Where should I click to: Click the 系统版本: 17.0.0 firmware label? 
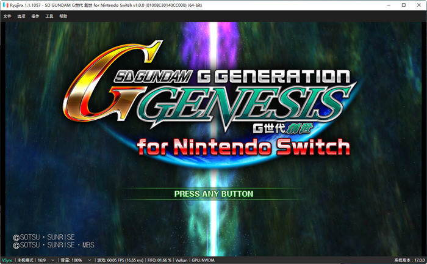409,260
